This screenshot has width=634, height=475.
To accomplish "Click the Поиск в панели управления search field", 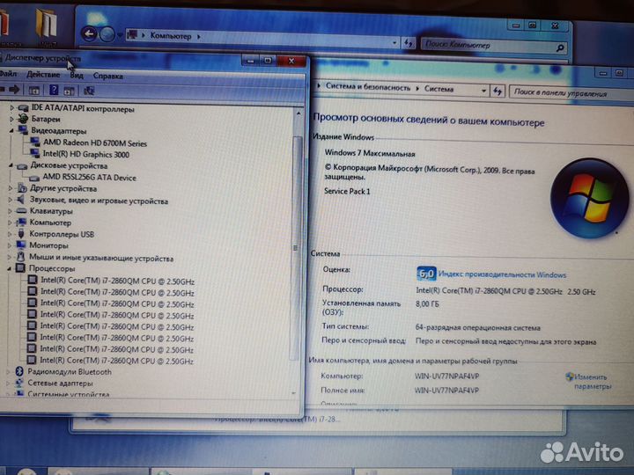I will click(564, 91).
